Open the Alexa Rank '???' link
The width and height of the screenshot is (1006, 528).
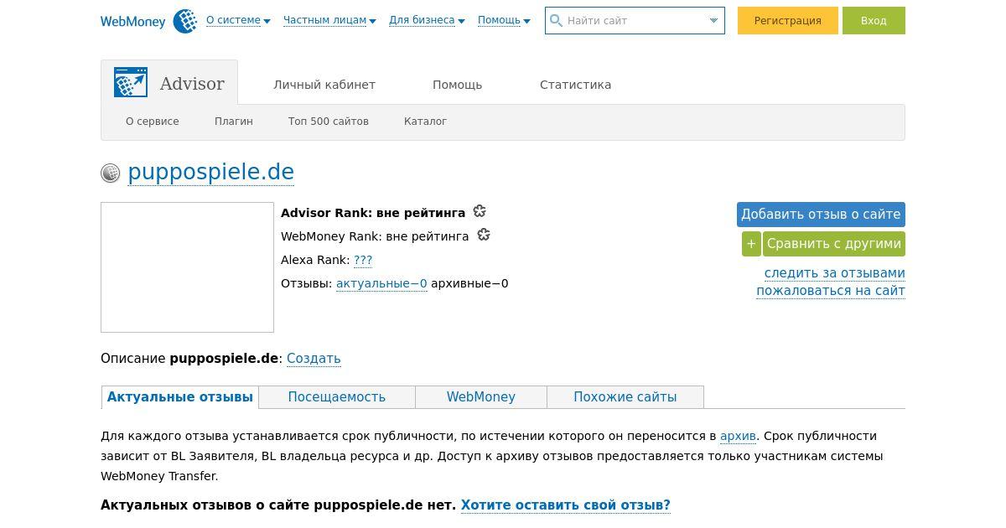coord(363,260)
